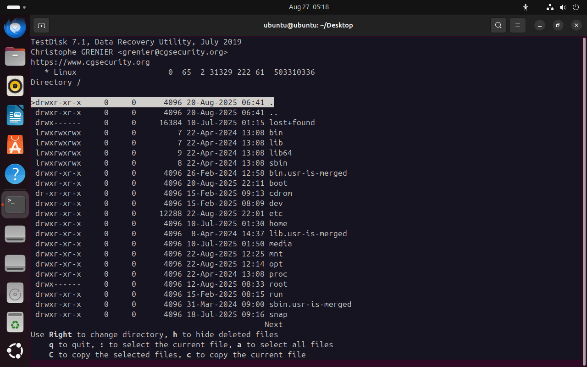Select the '..' parent directory row
The image size is (587, 367).
pos(155,112)
